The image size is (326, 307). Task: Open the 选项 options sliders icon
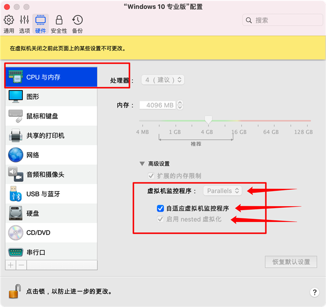[x=24, y=20]
